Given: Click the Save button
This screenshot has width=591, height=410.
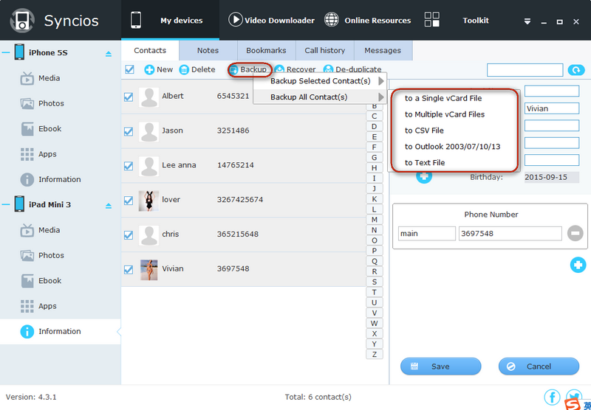Looking at the screenshot, I should tap(440, 366).
